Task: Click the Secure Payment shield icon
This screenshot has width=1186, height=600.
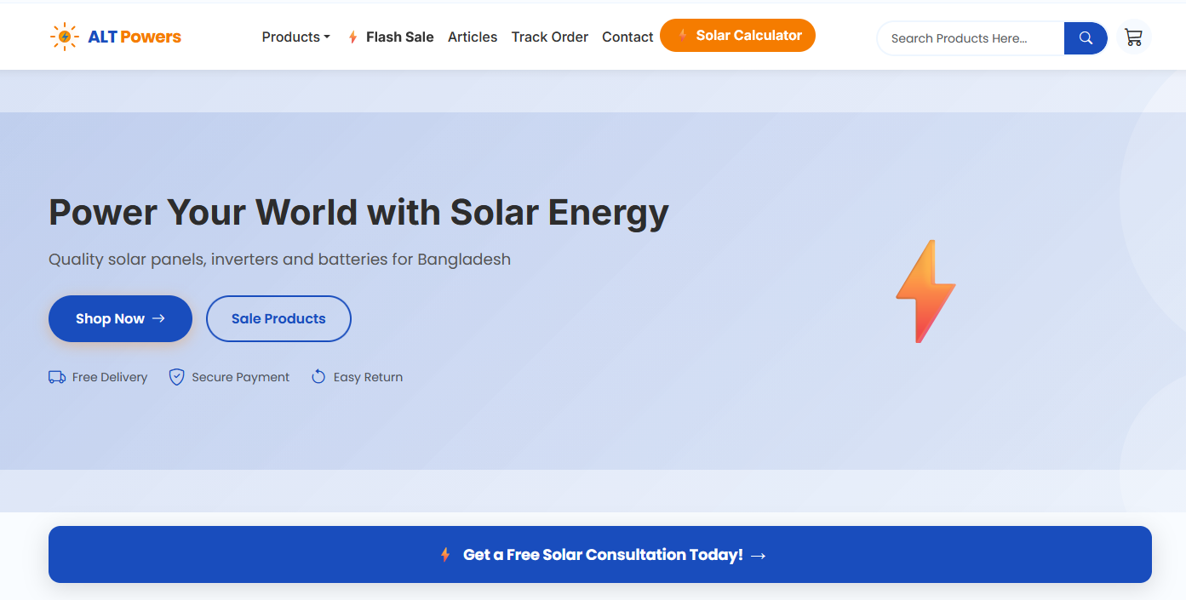Action: click(176, 377)
